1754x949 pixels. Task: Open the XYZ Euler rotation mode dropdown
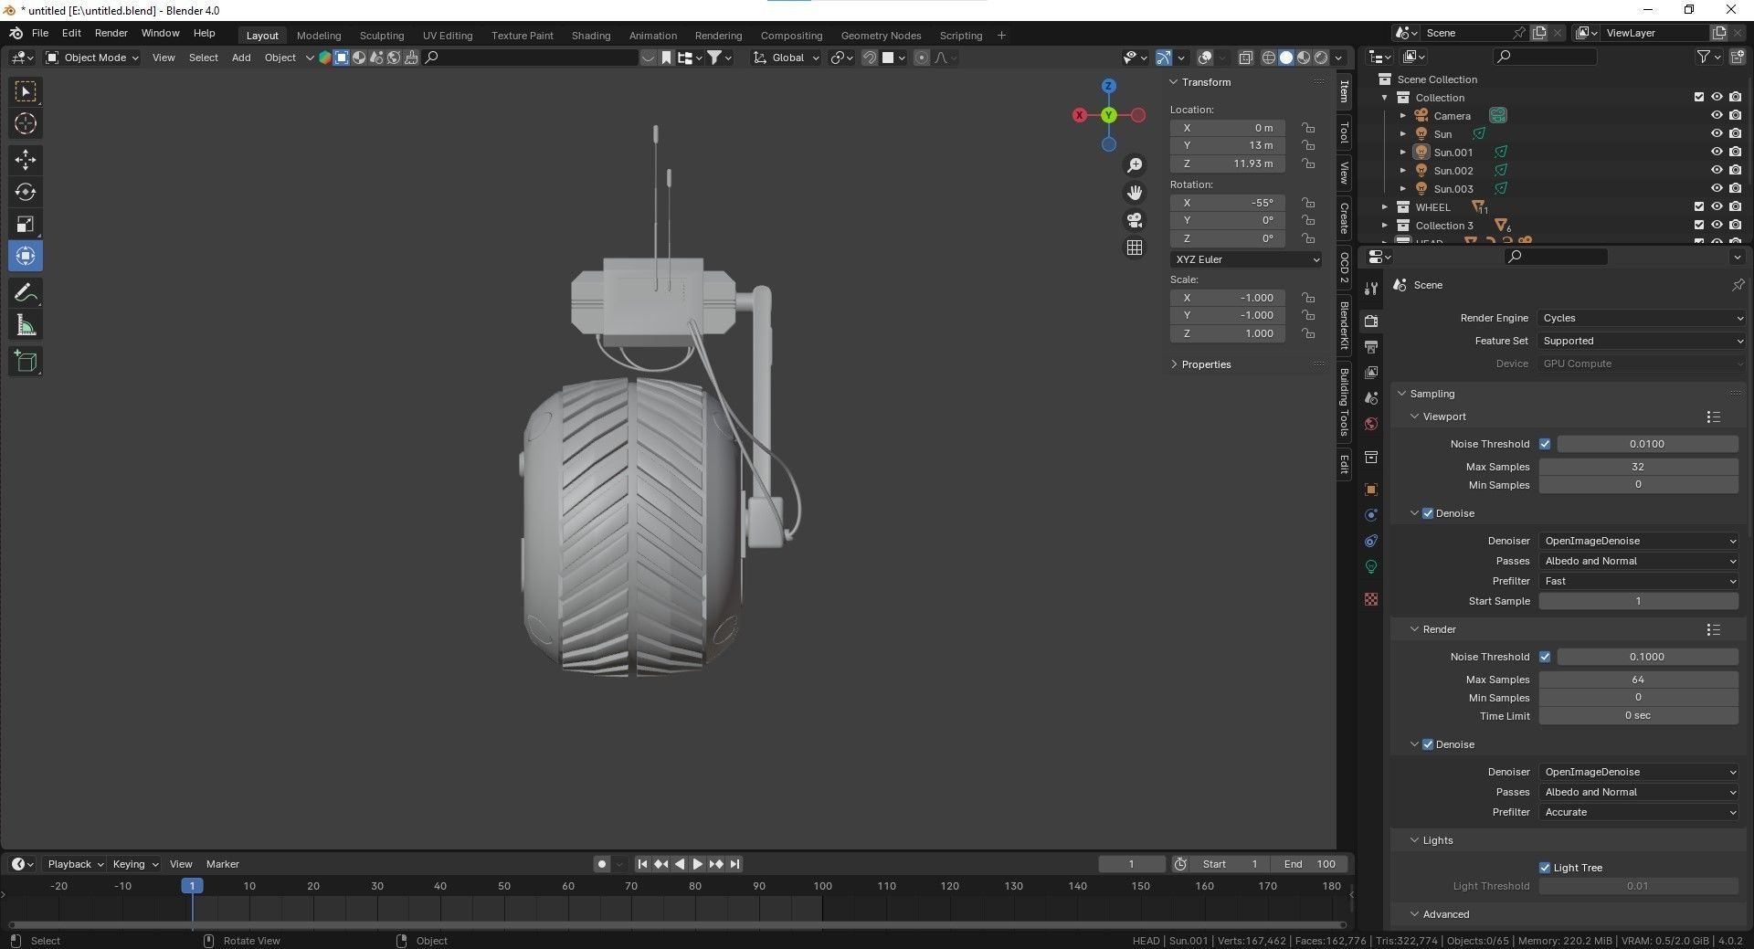[x=1246, y=259]
